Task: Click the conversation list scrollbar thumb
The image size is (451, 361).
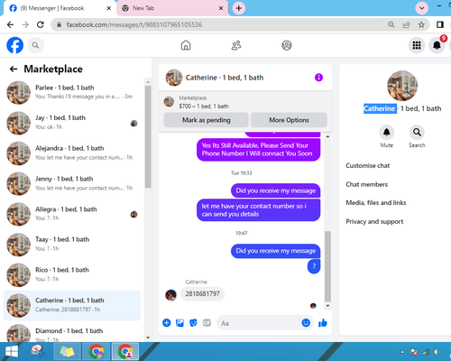Action: (x=148, y=137)
